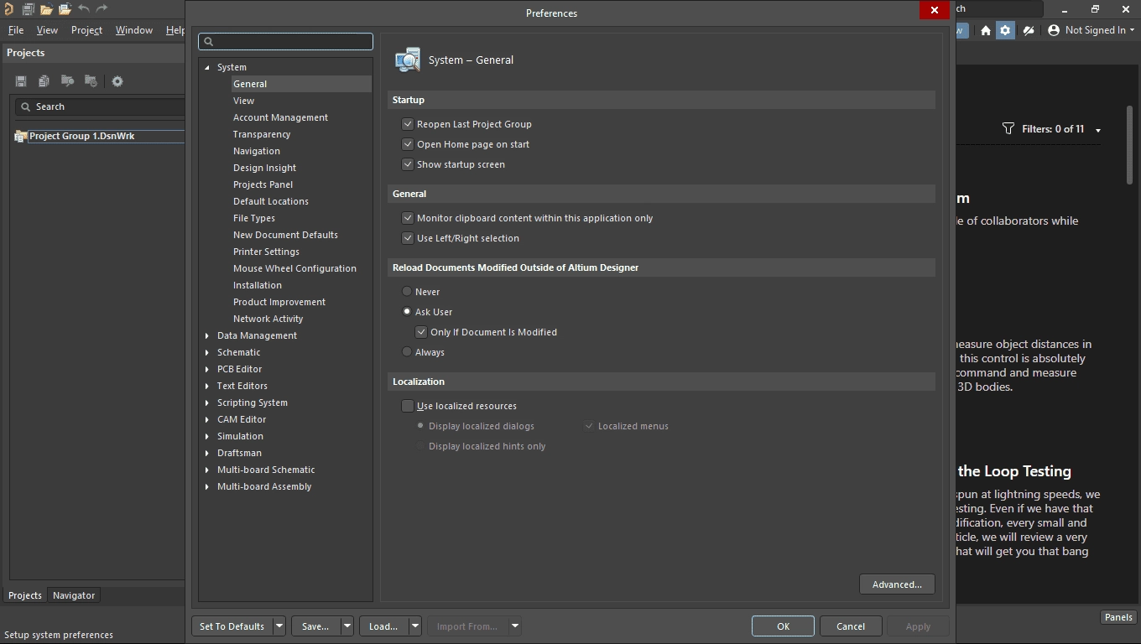Collapse the System tree node
The image size is (1141, 644).
207,67
